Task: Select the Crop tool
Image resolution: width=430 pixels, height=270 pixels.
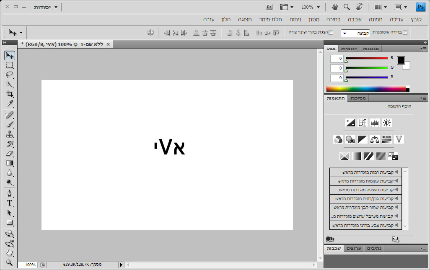Action: coord(9,94)
